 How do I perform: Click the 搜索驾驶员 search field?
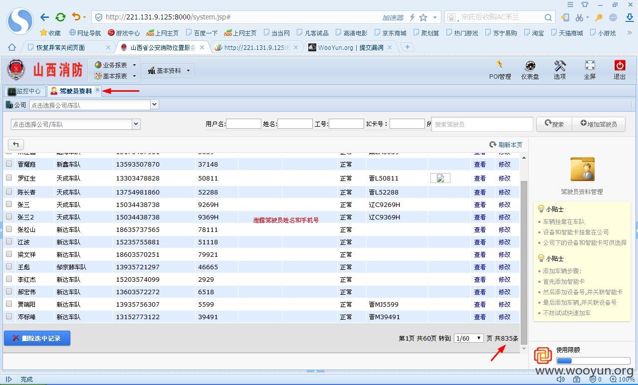[x=482, y=124]
